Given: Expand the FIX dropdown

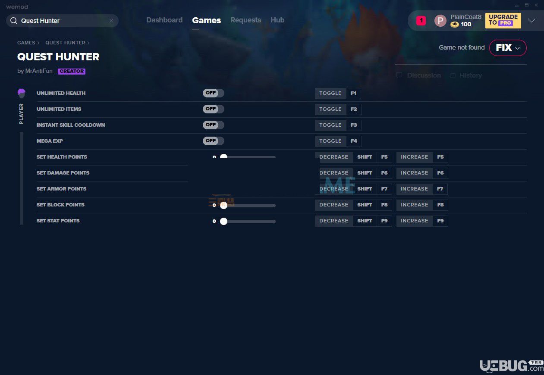Looking at the screenshot, I should (x=508, y=48).
